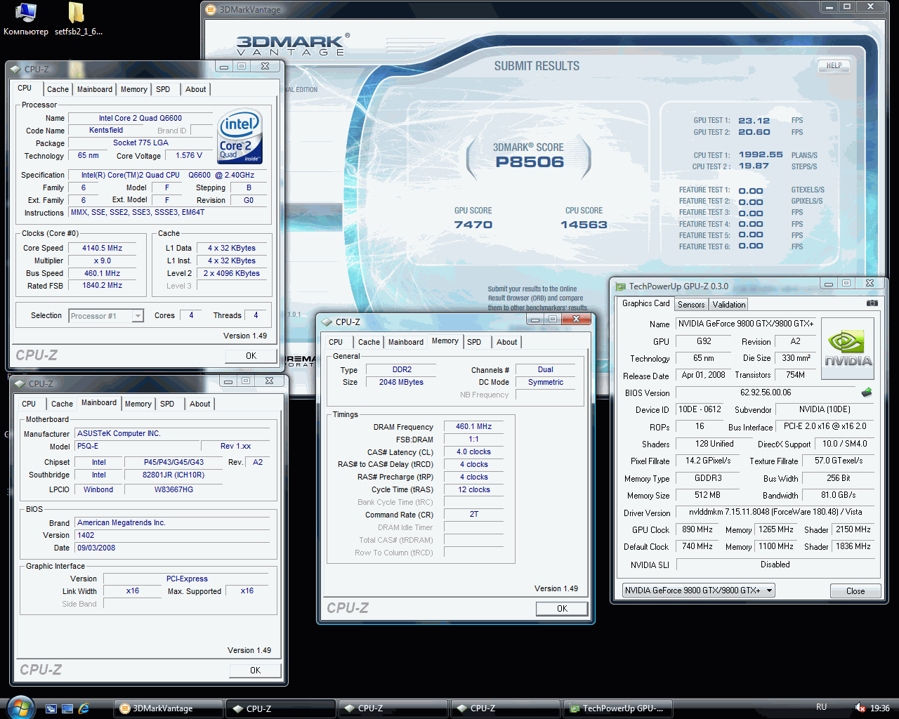Click the Driver Version field in GPU-Z
Screen dimensions: 899x719
pyautogui.click(x=776, y=513)
